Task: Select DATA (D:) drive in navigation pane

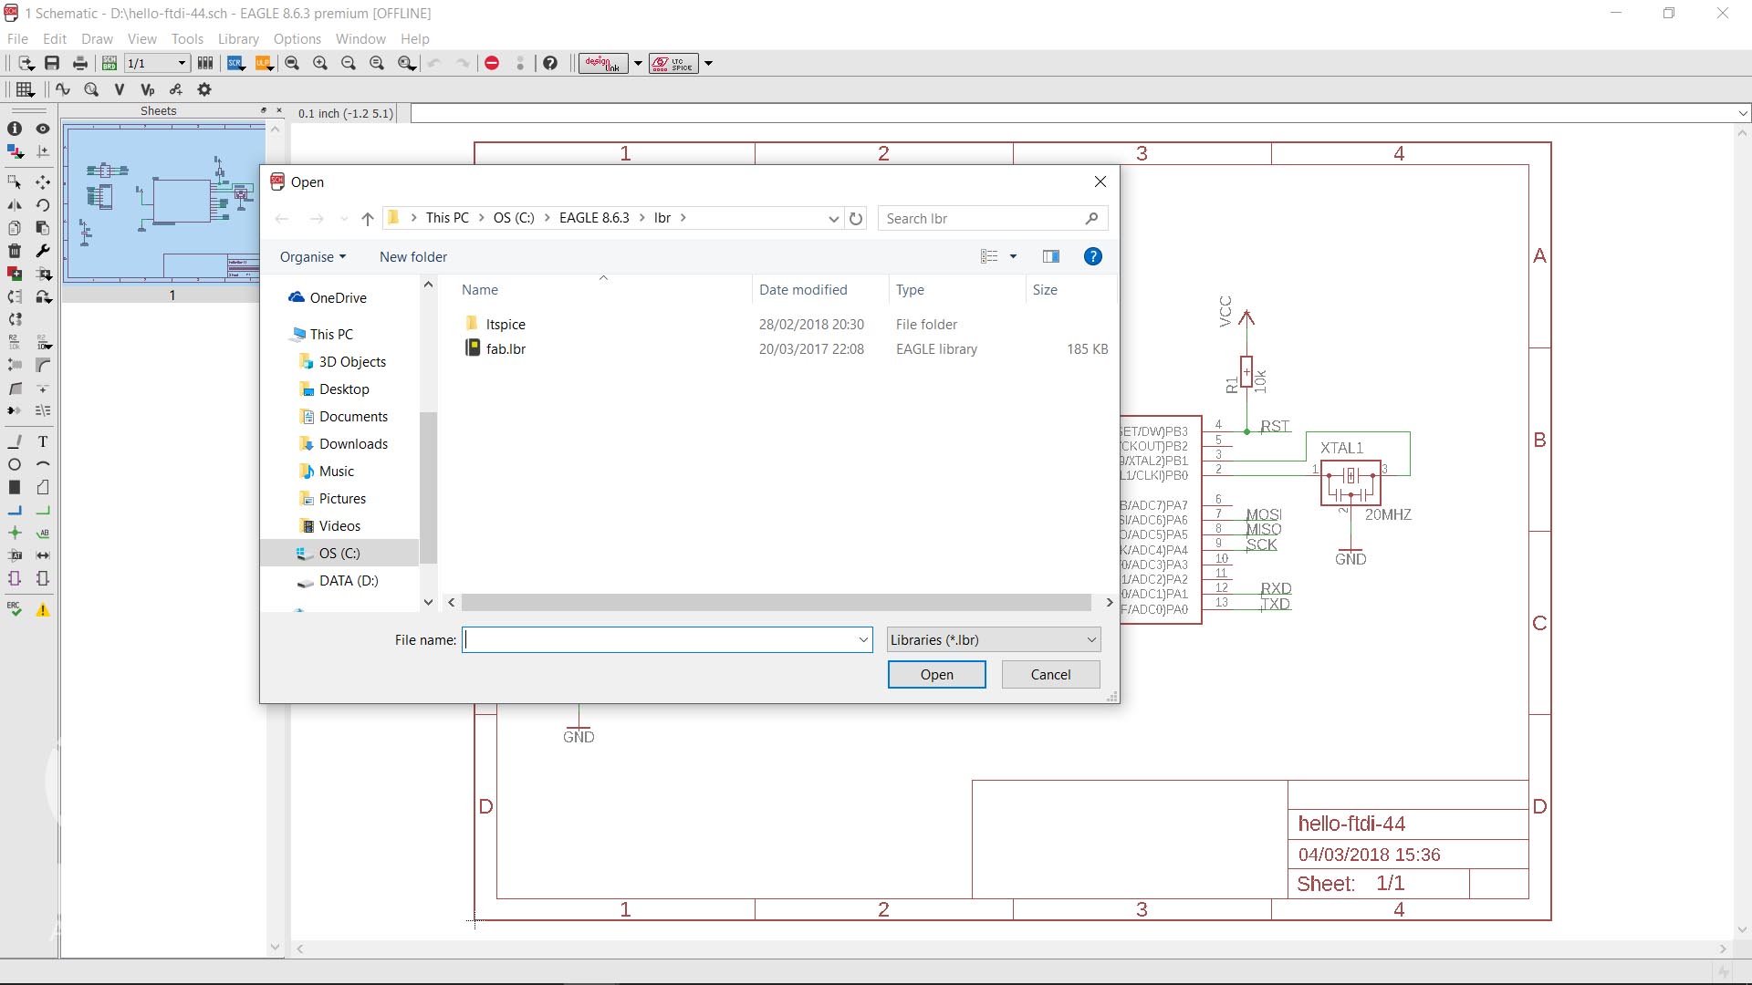Action: (348, 580)
